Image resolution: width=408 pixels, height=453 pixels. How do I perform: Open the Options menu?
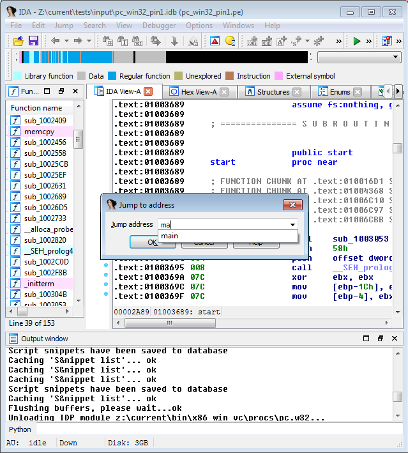[199, 26]
